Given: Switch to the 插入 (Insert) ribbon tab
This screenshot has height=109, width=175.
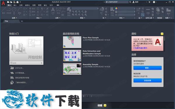Looking at the screenshot, I should 15,5.
